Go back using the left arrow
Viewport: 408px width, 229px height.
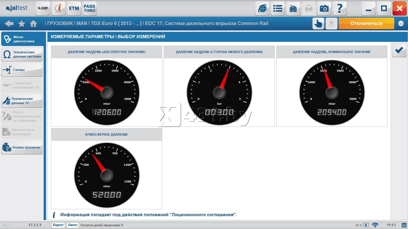9,24
